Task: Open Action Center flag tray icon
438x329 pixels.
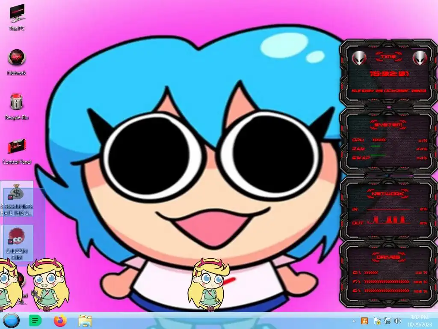Action: pyautogui.click(x=376, y=321)
